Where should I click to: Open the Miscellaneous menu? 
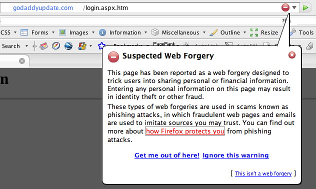coord(180,32)
